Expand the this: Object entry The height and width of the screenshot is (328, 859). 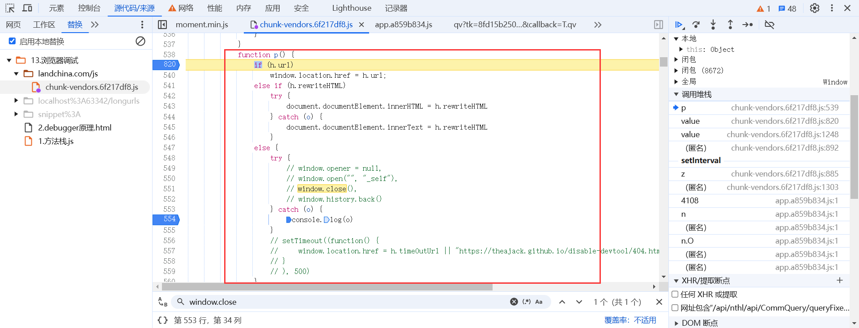tap(681, 49)
